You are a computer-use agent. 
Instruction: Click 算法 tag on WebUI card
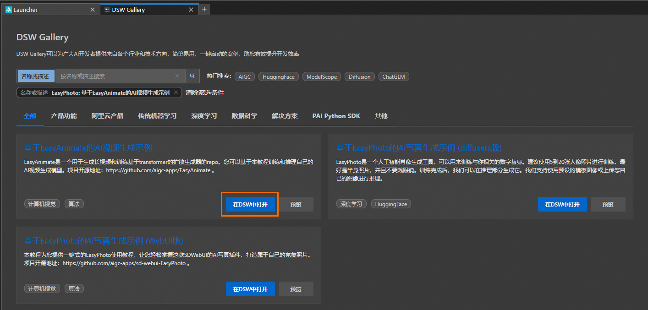point(74,288)
